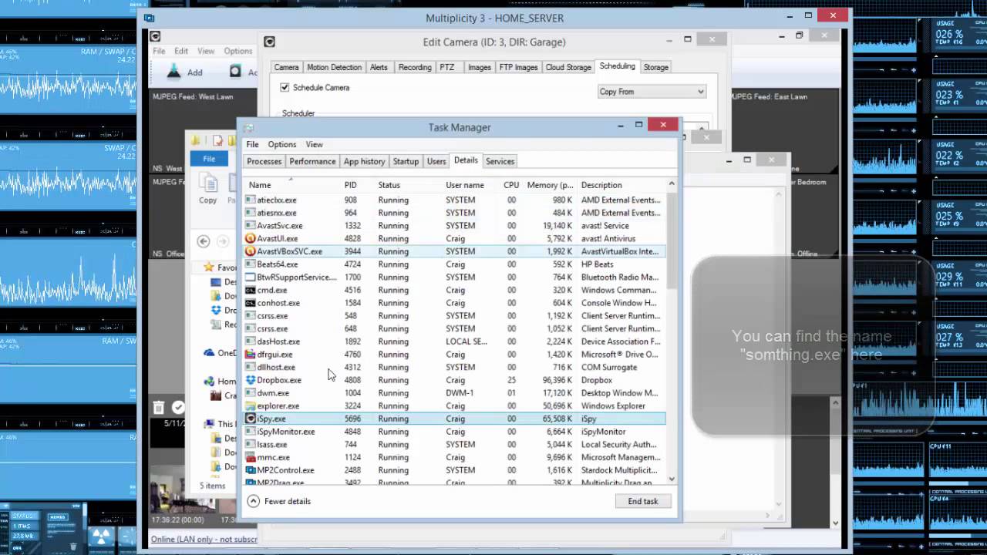This screenshot has width=987, height=555.
Task: Click the atieclxx.exe process icon
Action: (x=250, y=200)
